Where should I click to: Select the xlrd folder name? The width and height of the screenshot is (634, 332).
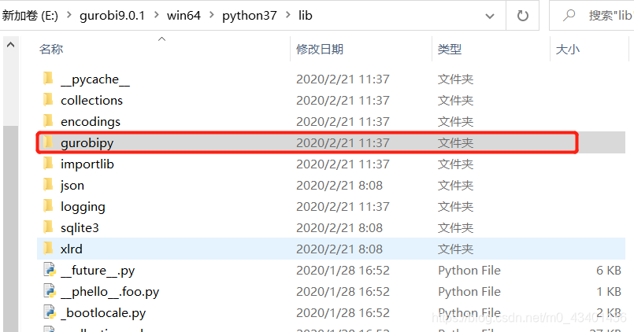point(71,249)
